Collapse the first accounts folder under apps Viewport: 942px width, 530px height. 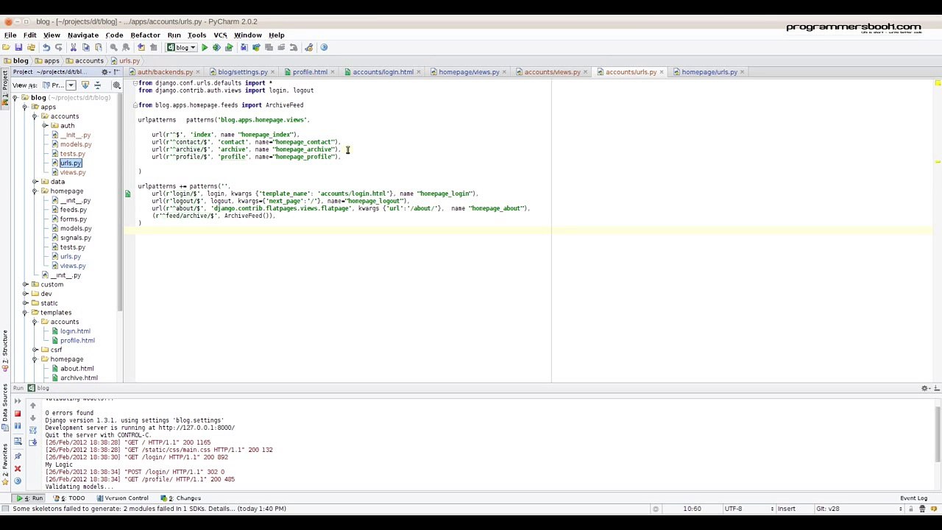(x=35, y=117)
